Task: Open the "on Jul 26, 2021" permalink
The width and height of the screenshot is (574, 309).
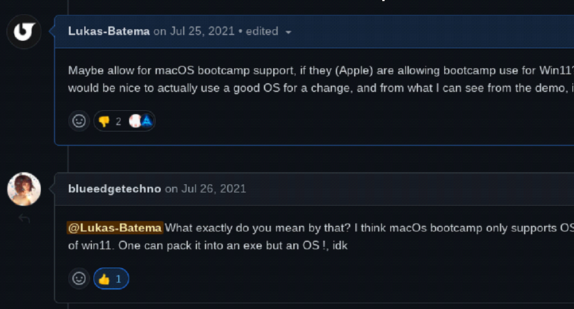Action: (x=205, y=188)
